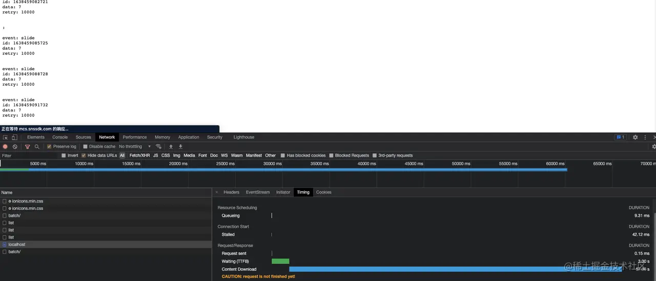Filter requests by Media
The image size is (656, 281).
[189, 155]
